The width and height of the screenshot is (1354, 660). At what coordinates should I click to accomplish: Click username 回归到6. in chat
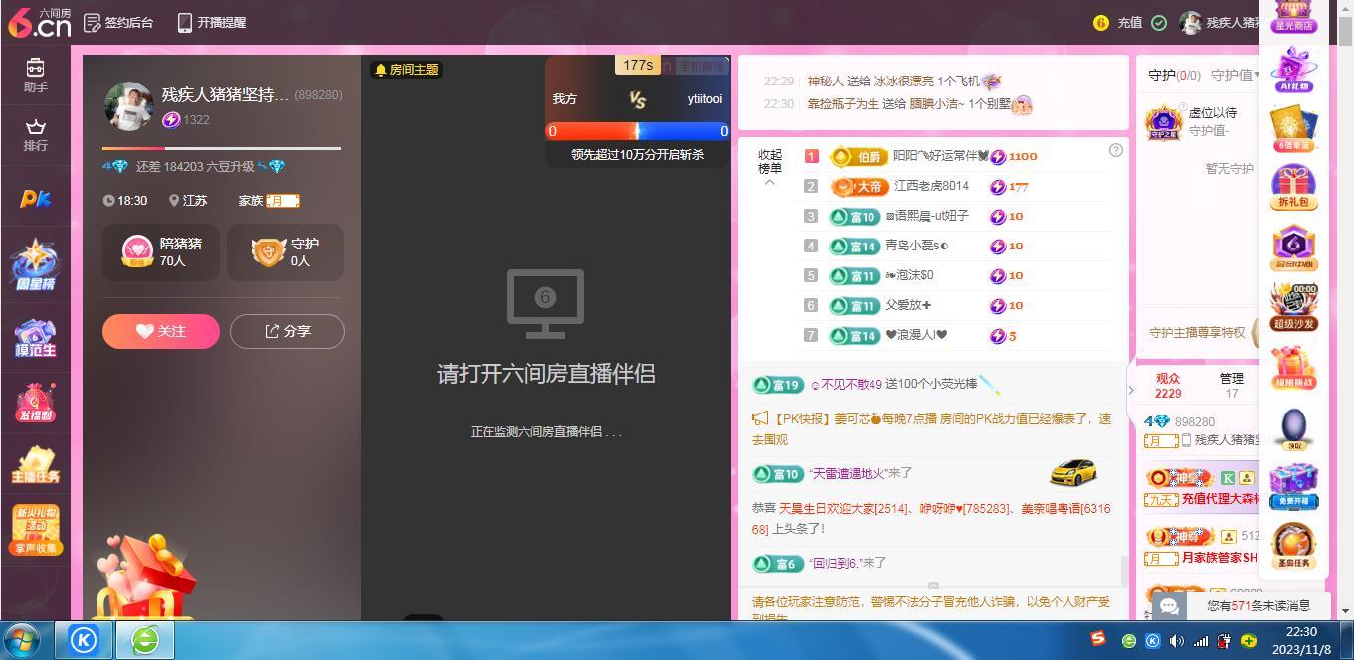(836, 563)
